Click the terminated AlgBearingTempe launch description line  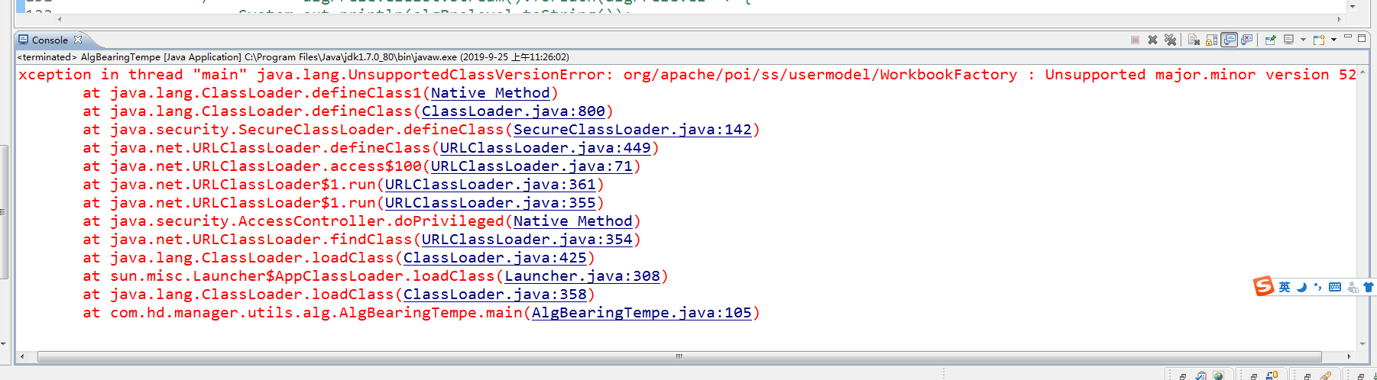tap(293, 57)
